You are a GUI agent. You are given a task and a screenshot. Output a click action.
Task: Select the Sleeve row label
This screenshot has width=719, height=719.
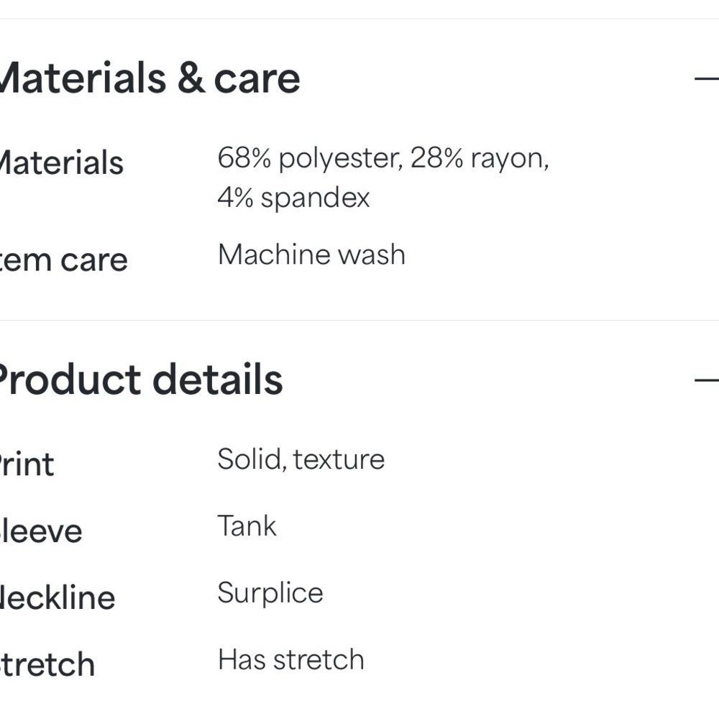(x=41, y=531)
